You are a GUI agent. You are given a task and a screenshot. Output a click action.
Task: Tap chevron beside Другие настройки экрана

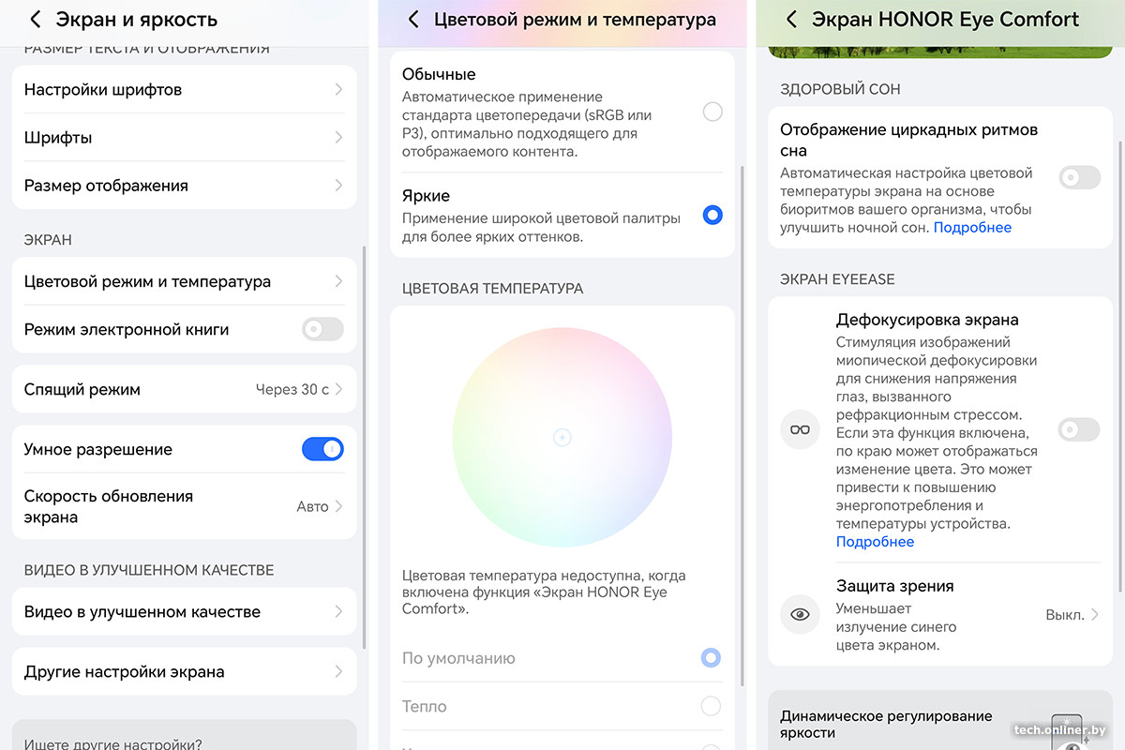(x=338, y=671)
